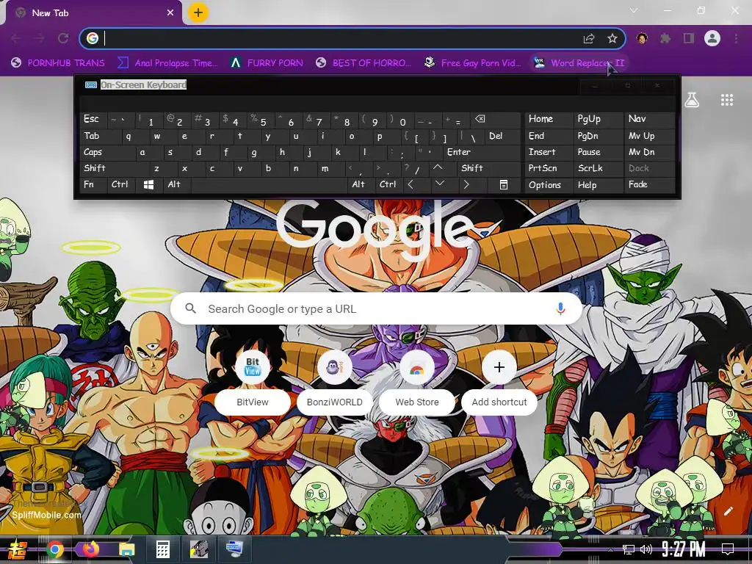The width and height of the screenshot is (752, 564).
Task: Click the Windows logo key on the keyboard
Action: coord(148,184)
